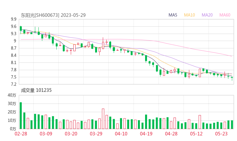237x141 pixels.
Task: Click the 8.4 price axis label
Action: tap(13, 55)
